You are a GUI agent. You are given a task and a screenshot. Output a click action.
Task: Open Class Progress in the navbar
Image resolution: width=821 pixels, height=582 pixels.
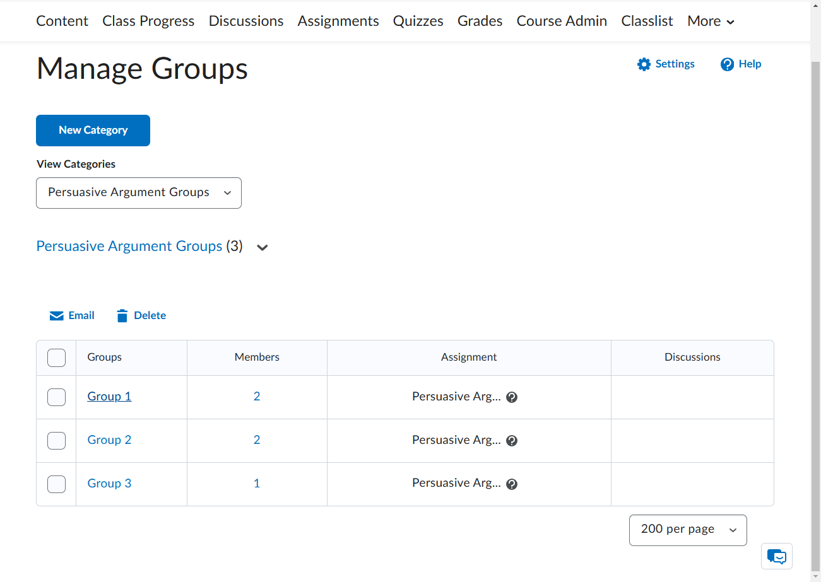pos(148,21)
